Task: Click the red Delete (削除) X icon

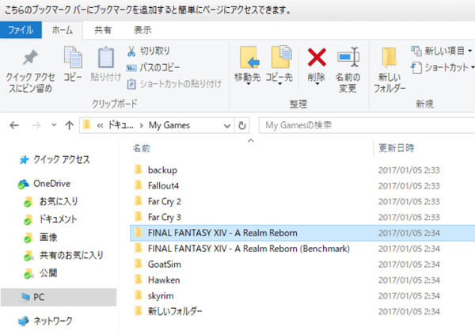Action: coord(317,57)
